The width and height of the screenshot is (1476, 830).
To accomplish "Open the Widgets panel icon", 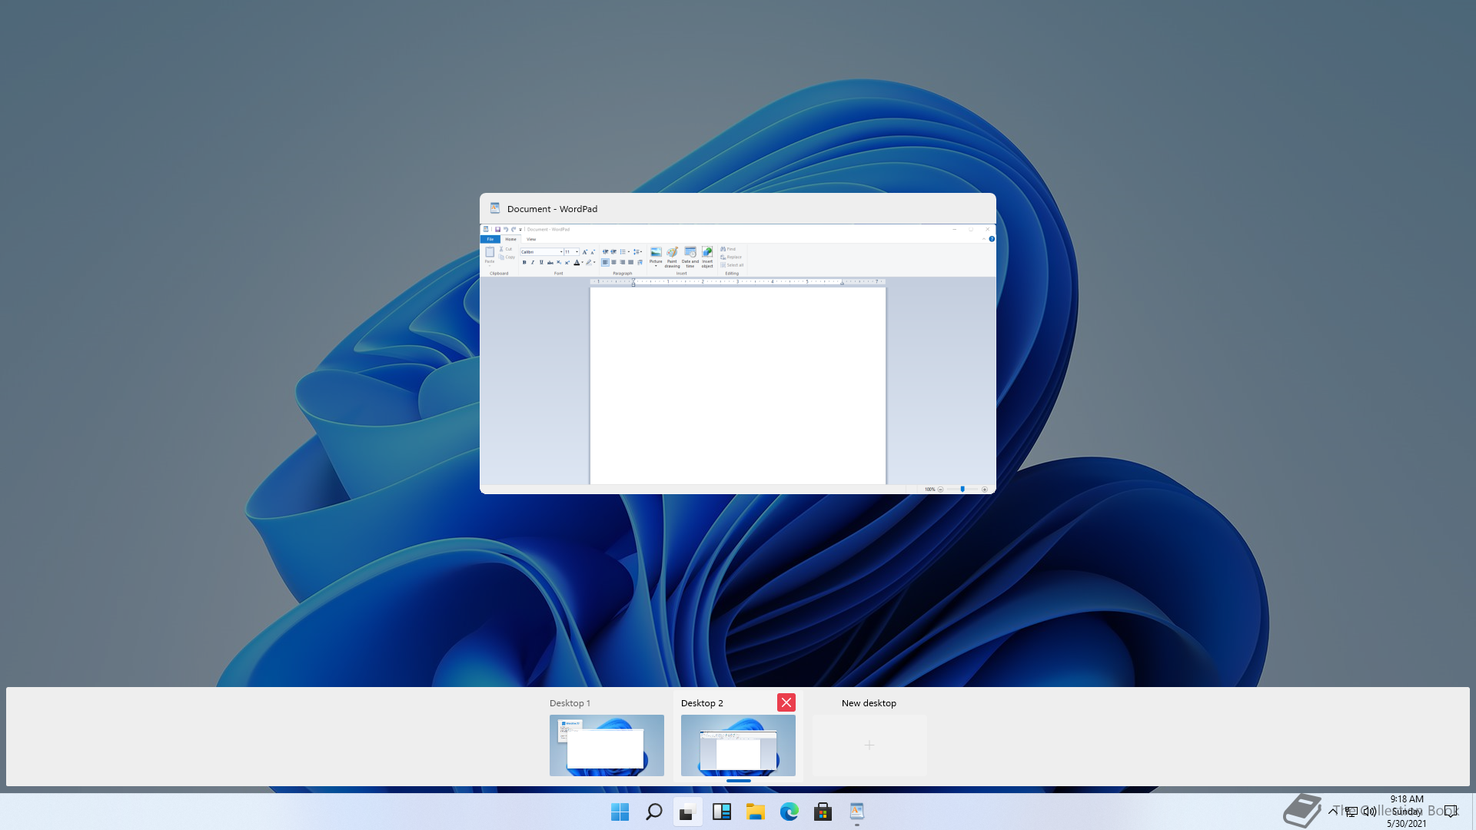I will pyautogui.click(x=721, y=812).
